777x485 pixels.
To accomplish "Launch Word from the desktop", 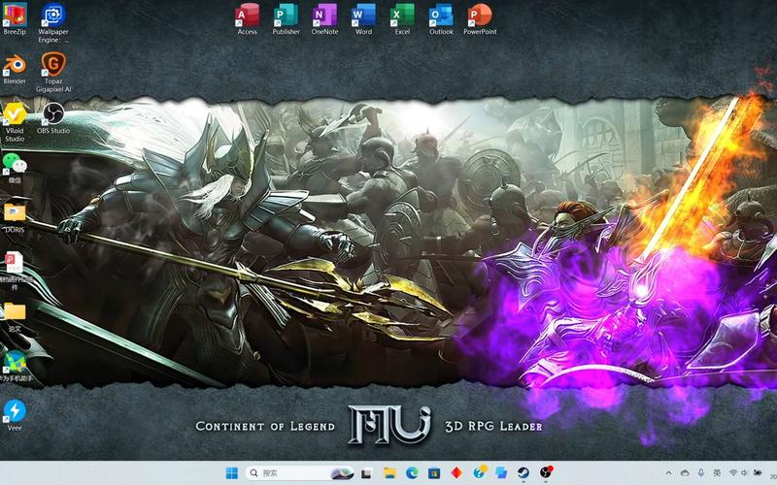I will tap(363, 19).
